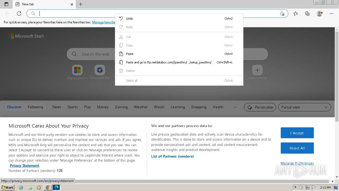
Task: Open the Shopping category
Action: (199, 107)
